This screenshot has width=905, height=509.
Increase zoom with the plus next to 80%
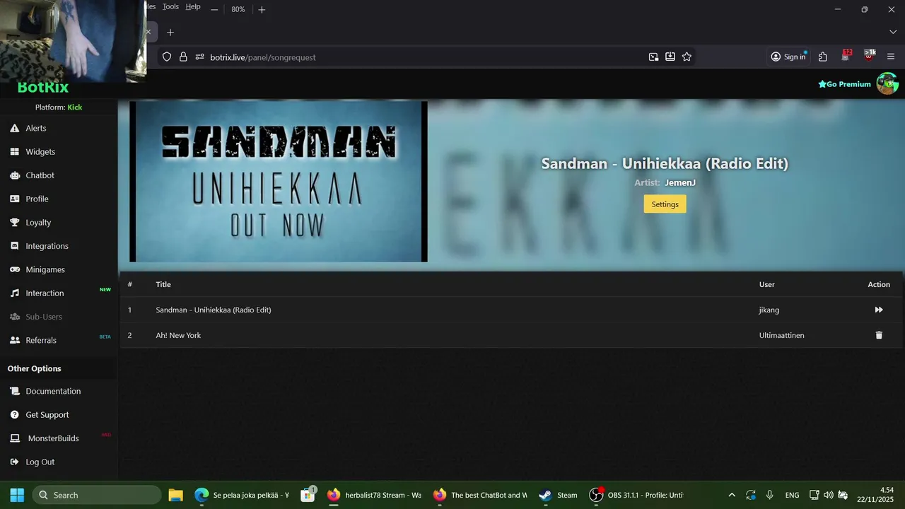coord(262,10)
